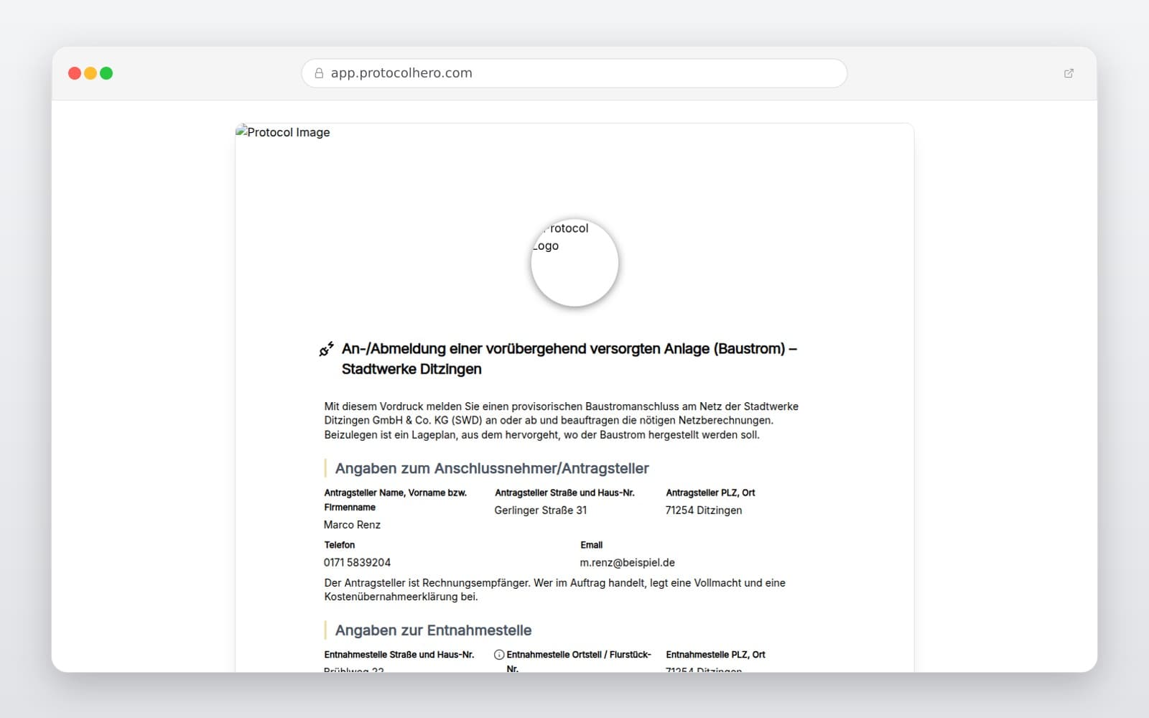
Task: Click the name value Marco Renz
Action: (352, 525)
